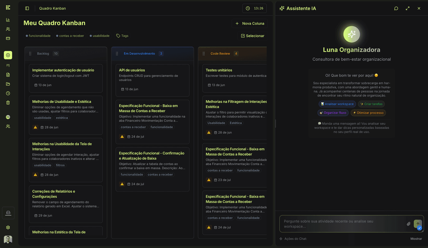The image size is (428, 248).
Task: Open the Tags dropdown
Action: [x=122, y=36]
